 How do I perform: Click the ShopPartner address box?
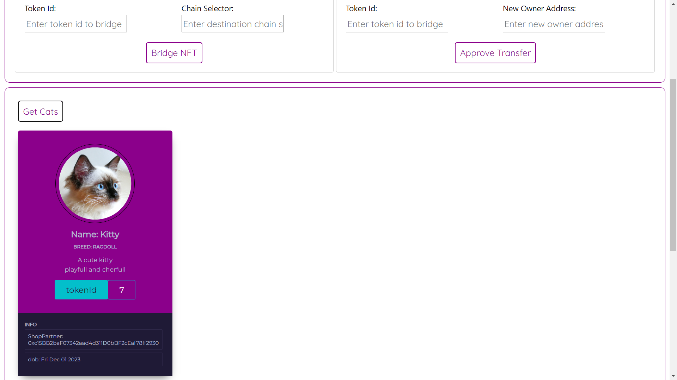coord(93,340)
